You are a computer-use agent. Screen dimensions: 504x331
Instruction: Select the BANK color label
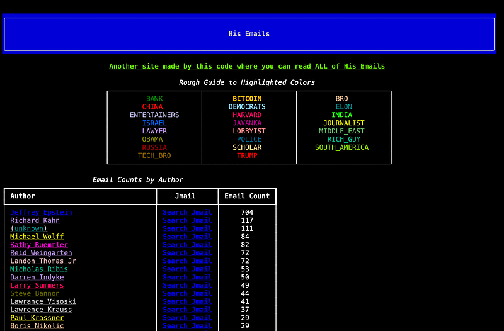(154, 99)
